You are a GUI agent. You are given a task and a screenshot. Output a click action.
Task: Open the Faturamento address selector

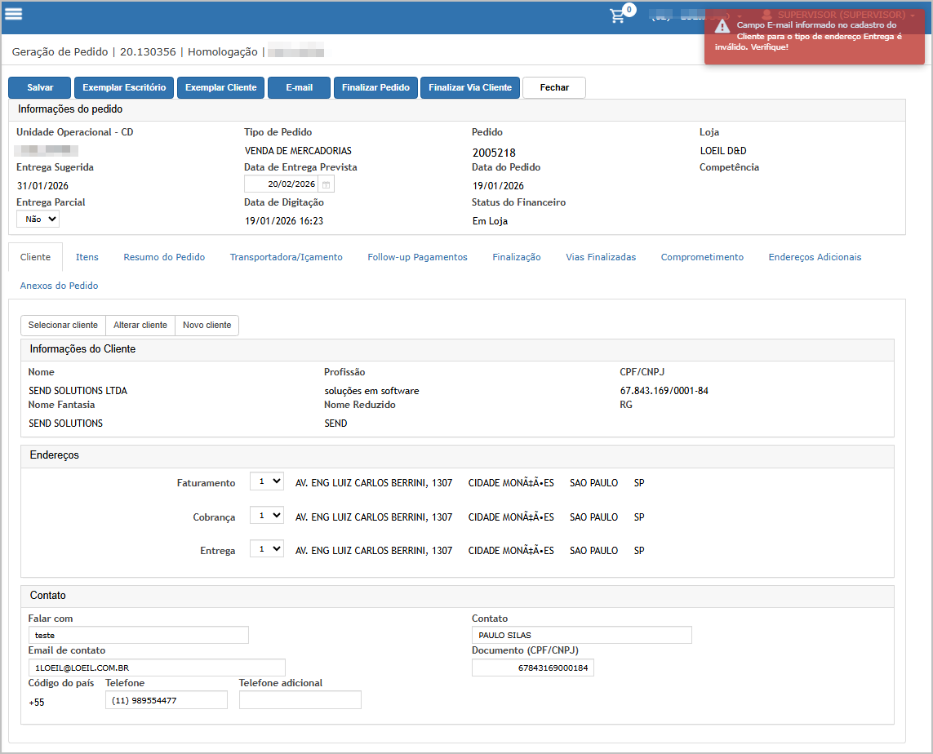coord(266,481)
